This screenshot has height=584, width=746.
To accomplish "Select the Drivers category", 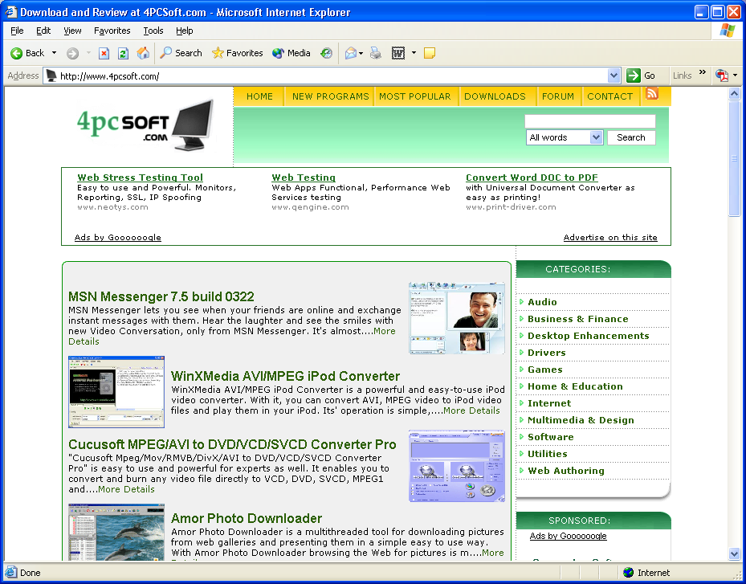I will click(546, 353).
